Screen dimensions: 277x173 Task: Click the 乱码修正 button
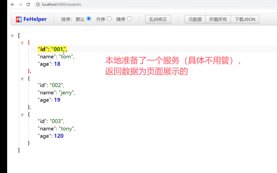click(x=158, y=19)
